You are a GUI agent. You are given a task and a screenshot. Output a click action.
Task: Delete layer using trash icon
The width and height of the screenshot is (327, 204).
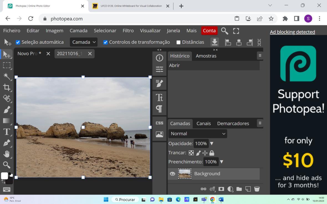[x=257, y=189]
